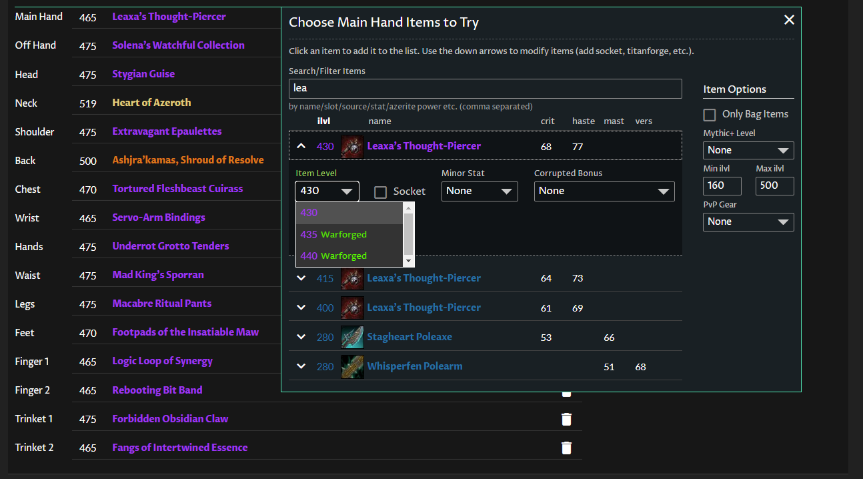
Task: Open Solena's Watchful Collection link
Action: click(178, 45)
